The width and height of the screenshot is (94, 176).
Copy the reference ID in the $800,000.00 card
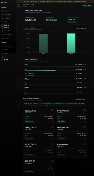click(53, 116)
